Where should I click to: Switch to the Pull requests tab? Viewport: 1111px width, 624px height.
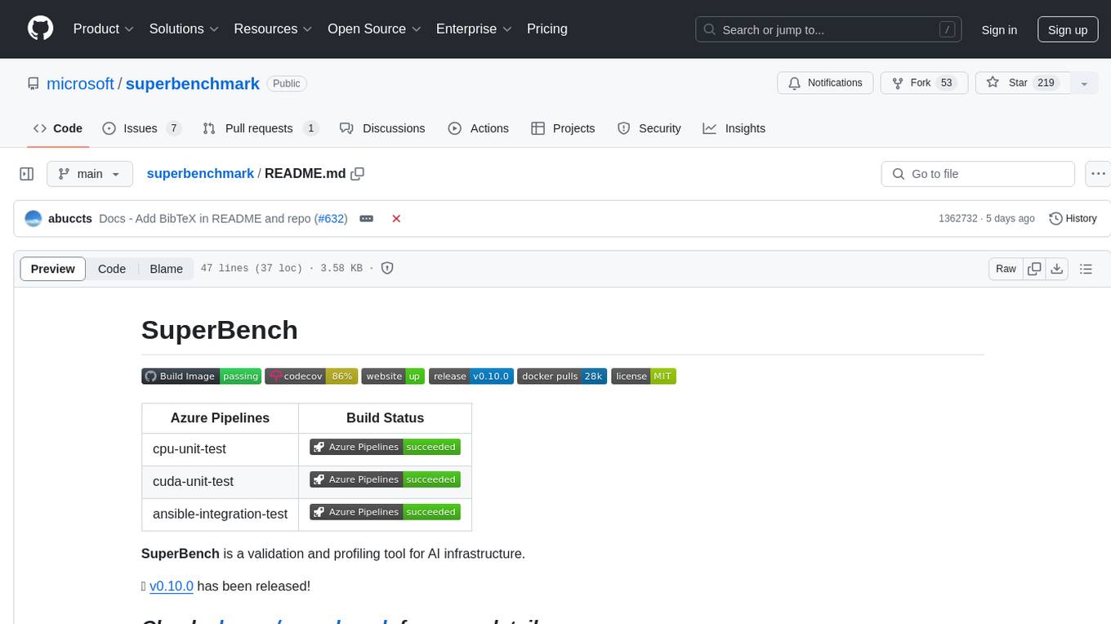point(261,128)
